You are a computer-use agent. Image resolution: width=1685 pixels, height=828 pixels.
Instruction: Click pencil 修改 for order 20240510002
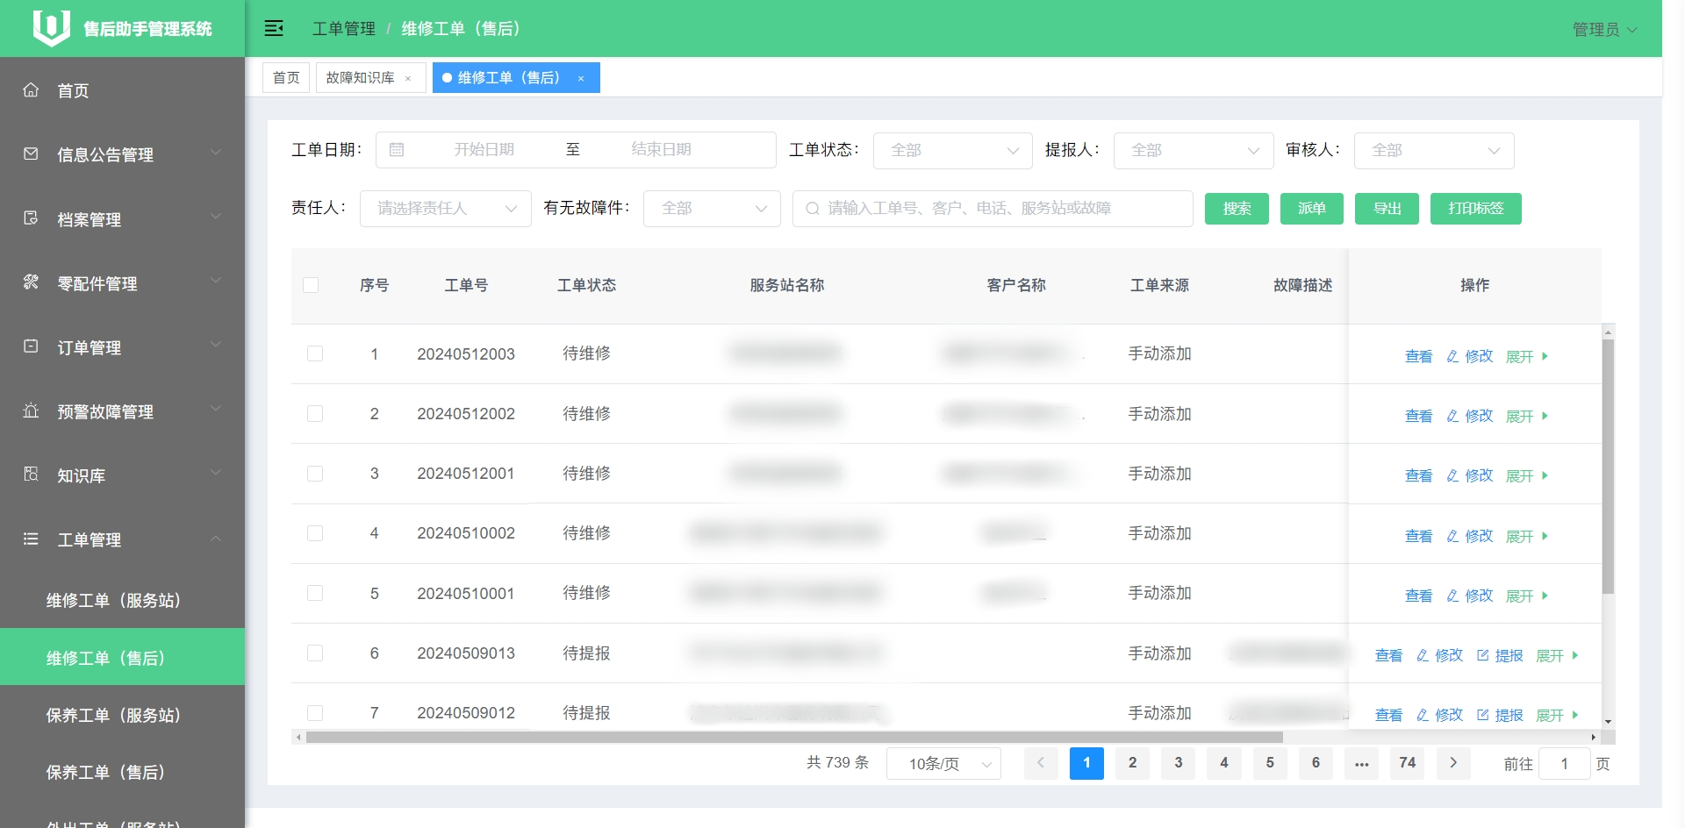(1470, 536)
